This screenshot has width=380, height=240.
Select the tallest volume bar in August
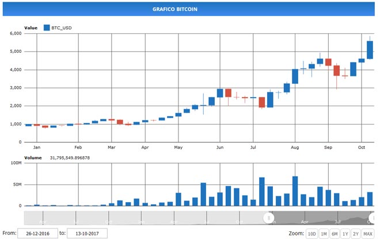click(295, 191)
